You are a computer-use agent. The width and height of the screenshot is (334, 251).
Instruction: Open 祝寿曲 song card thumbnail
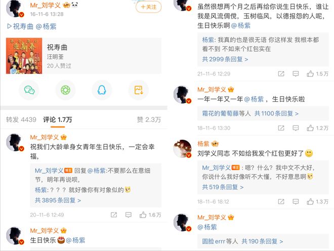(x=24, y=56)
